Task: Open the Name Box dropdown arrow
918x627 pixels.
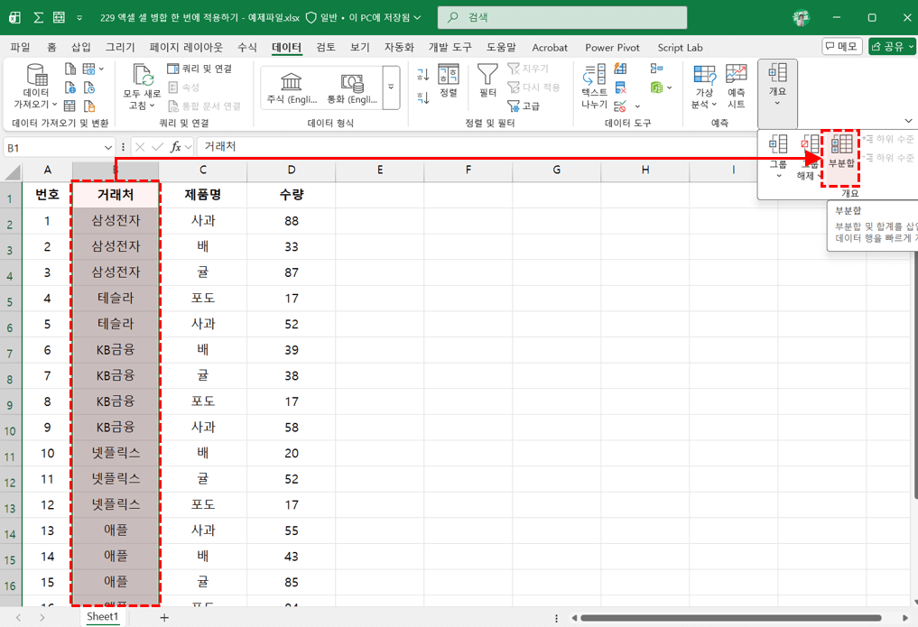Action: [x=108, y=147]
